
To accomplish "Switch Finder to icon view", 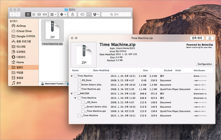I will [28, 14].
